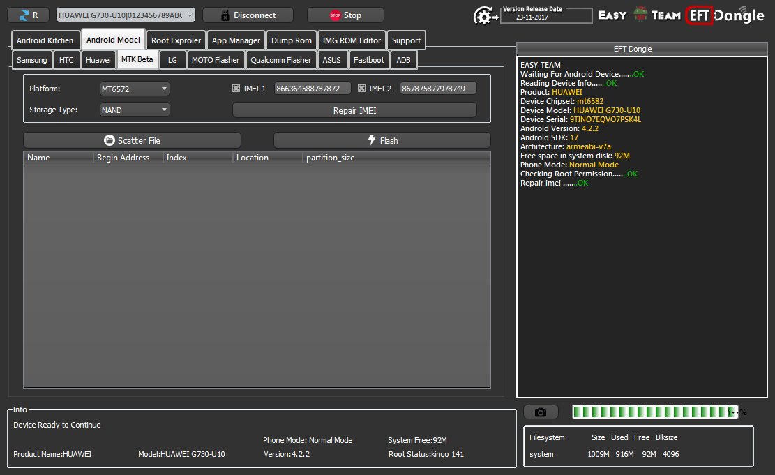Screen dimensions: 775x475
Task: Switch to the Android Kitchen tab
Action: pos(45,40)
